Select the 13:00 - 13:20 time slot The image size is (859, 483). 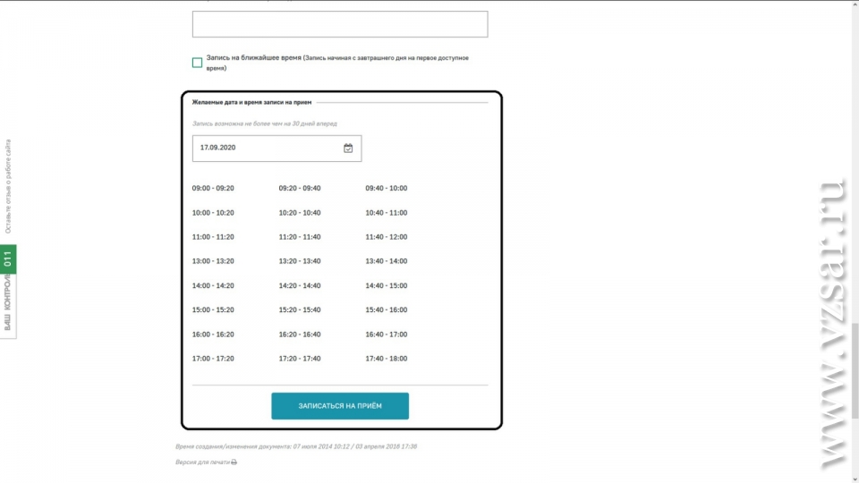pos(213,261)
